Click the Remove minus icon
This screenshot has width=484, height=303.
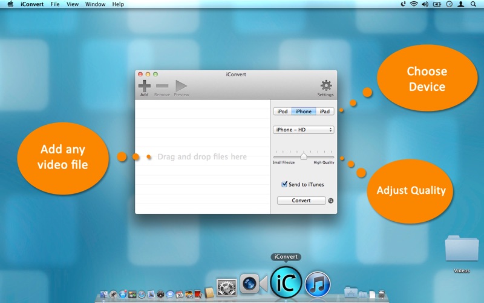pyautogui.click(x=162, y=86)
